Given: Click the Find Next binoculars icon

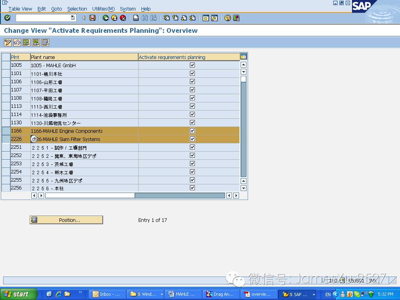Looking at the screenshot, I should 153,18.
